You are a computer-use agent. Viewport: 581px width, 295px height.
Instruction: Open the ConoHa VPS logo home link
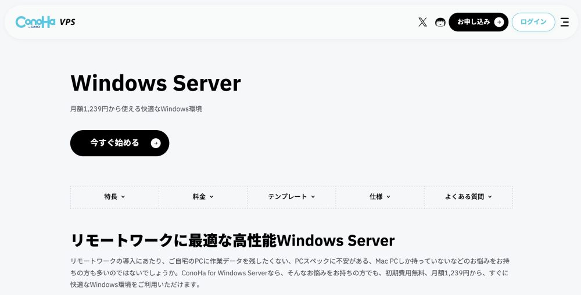45,22
